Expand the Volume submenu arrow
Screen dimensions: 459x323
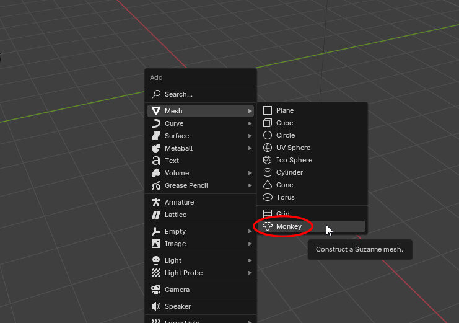point(250,173)
